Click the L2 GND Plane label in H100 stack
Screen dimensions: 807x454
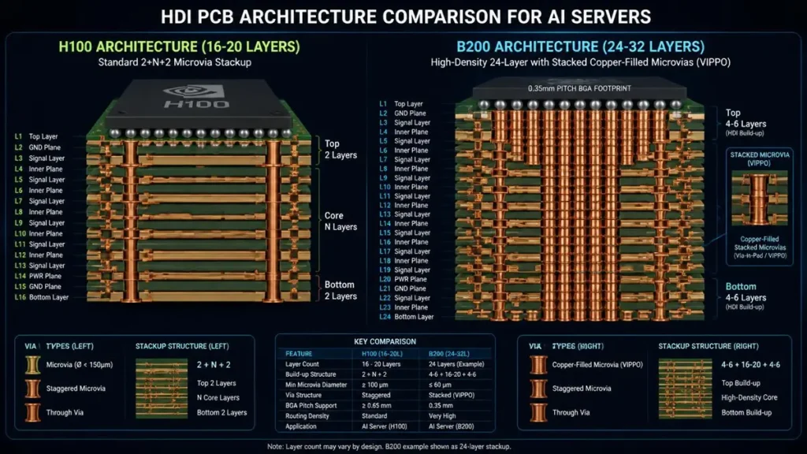point(38,147)
